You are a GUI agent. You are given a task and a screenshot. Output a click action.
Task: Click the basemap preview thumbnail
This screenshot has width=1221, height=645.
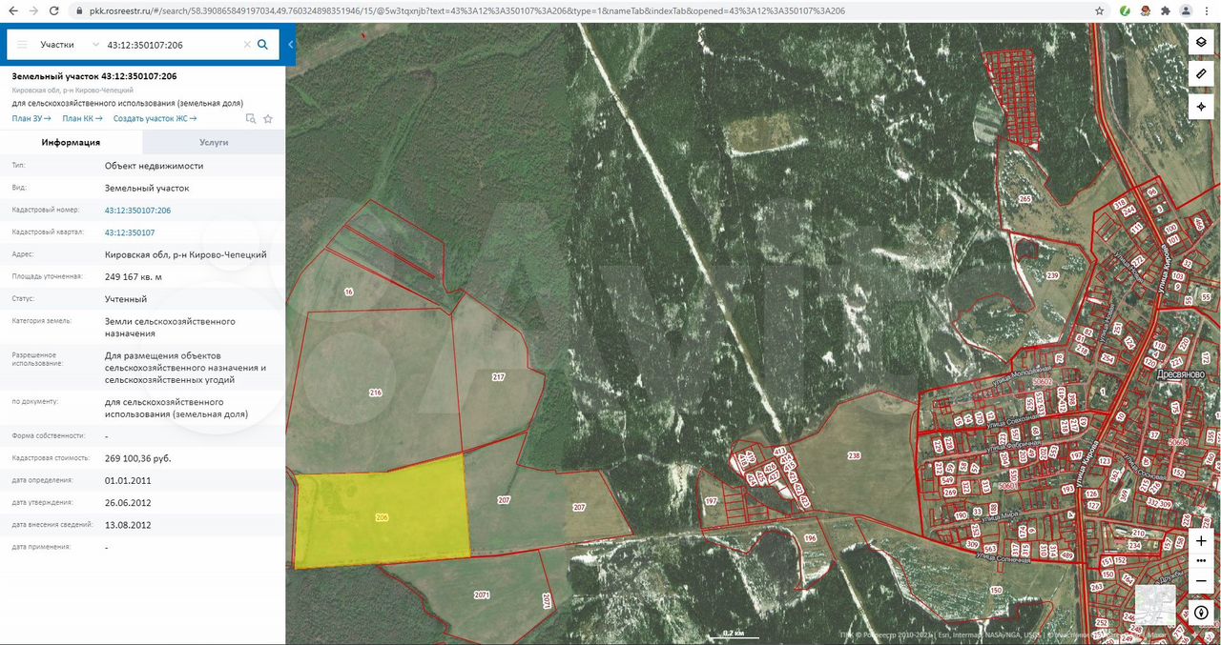[x=1155, y=605]
